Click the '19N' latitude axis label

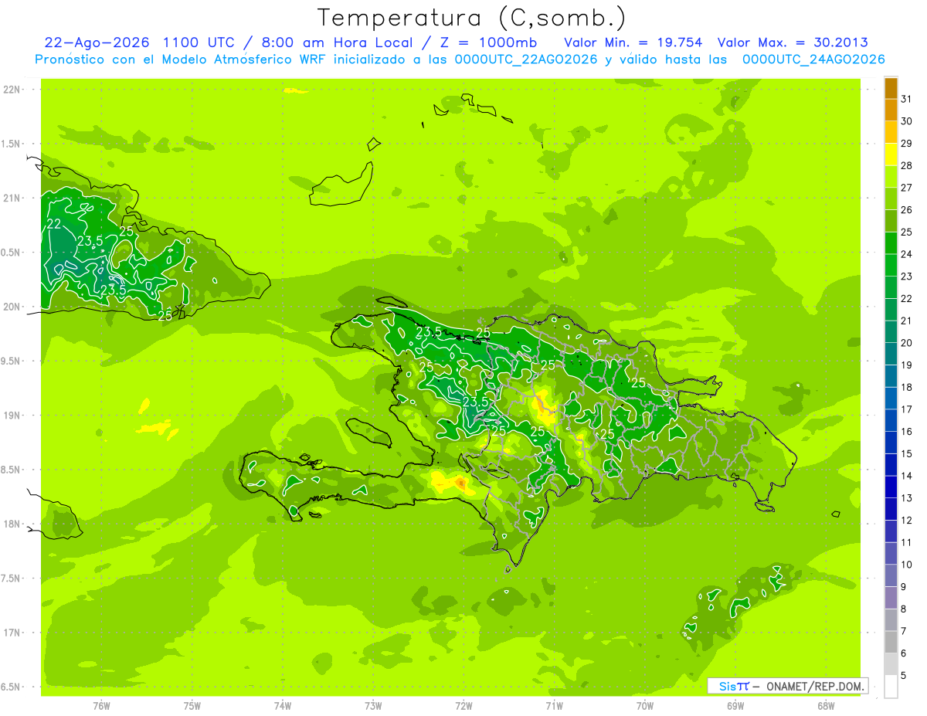[x=12, y=416]
